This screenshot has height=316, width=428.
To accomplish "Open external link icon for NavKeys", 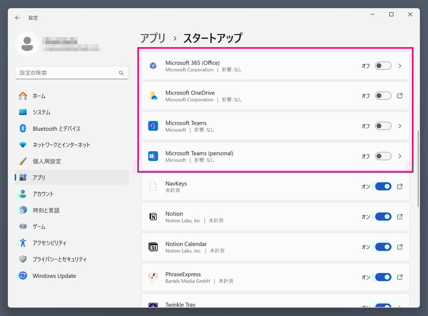I will pos(400,186).
